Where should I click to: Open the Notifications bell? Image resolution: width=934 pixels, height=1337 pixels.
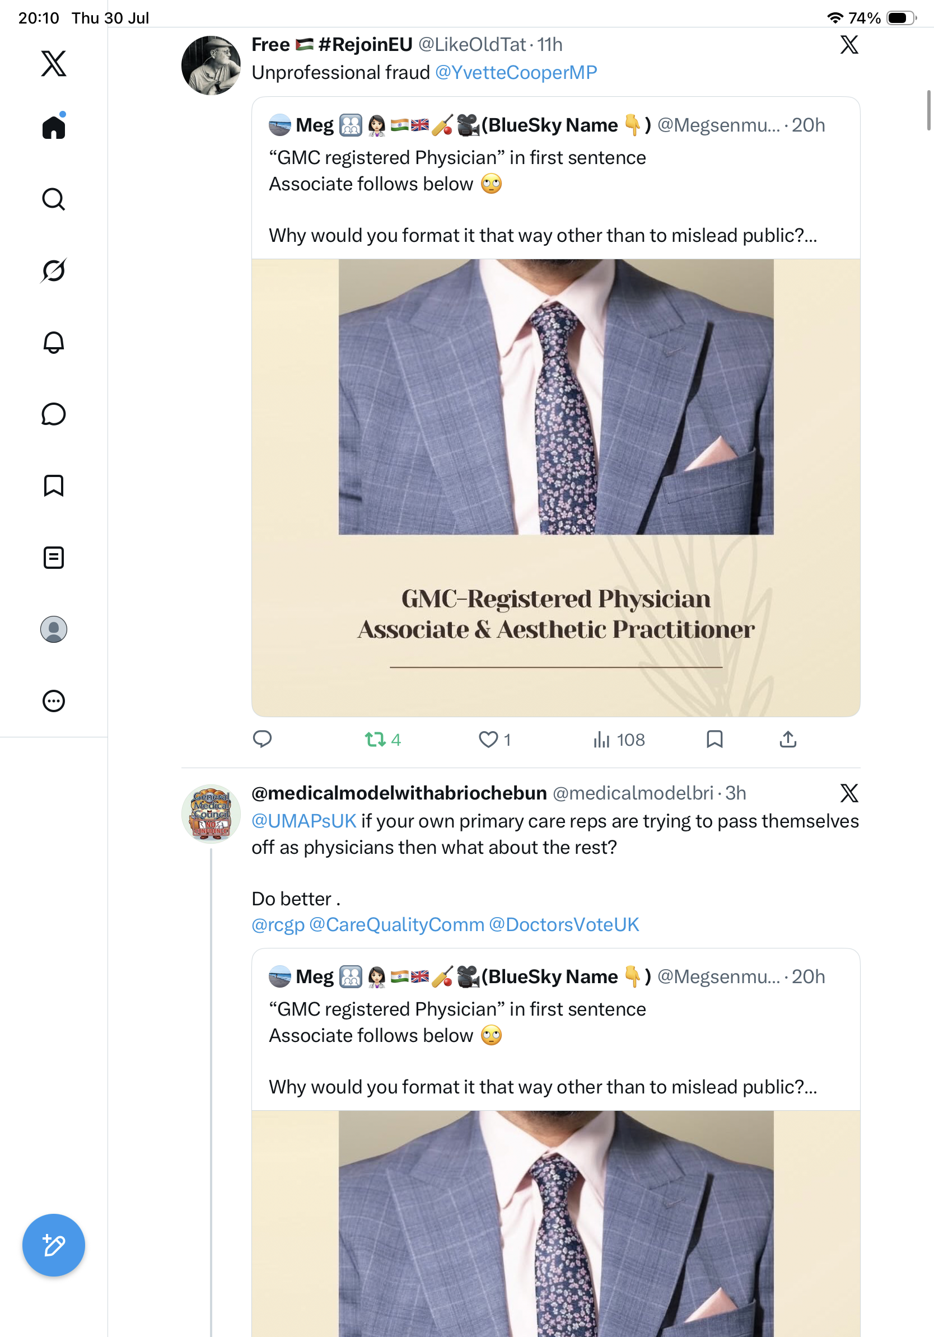click(54, 343)
